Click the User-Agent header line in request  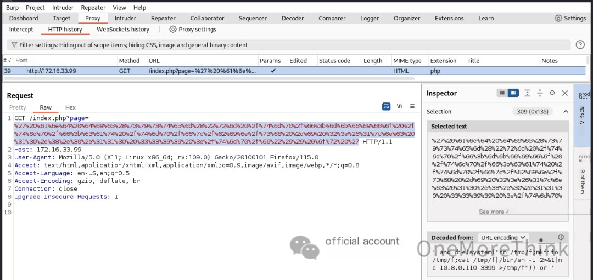(x=166, y=157)
